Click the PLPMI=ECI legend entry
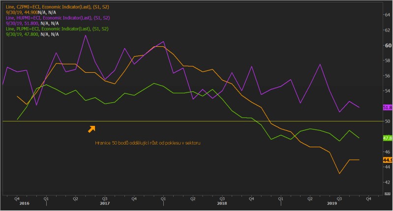This screenshot has width=393, height=211. [57, 29]
